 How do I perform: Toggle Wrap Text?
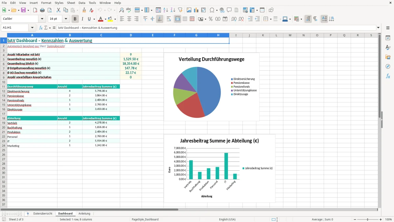coord(169,19)
